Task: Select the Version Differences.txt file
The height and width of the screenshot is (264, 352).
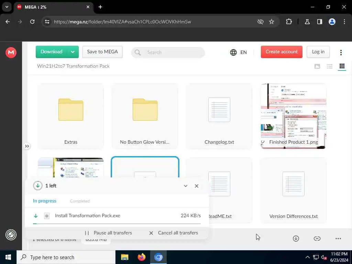Action: pyautogui.click(x=294, y=190)
